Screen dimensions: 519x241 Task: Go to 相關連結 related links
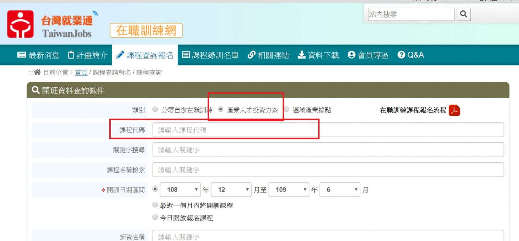[268, 55]
